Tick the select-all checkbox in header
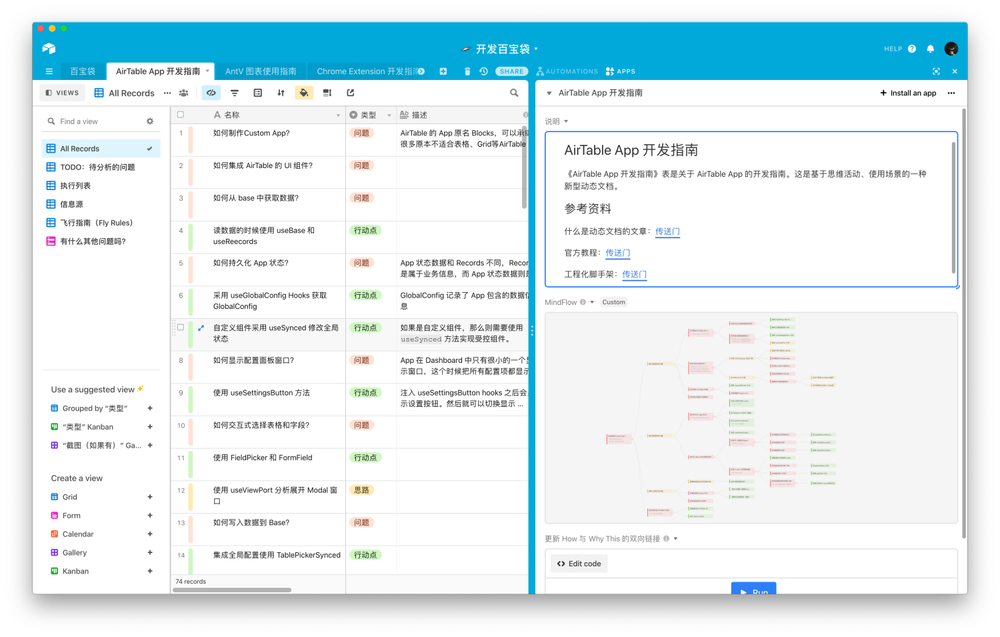The image size is (1000, 637). (181, 115)
